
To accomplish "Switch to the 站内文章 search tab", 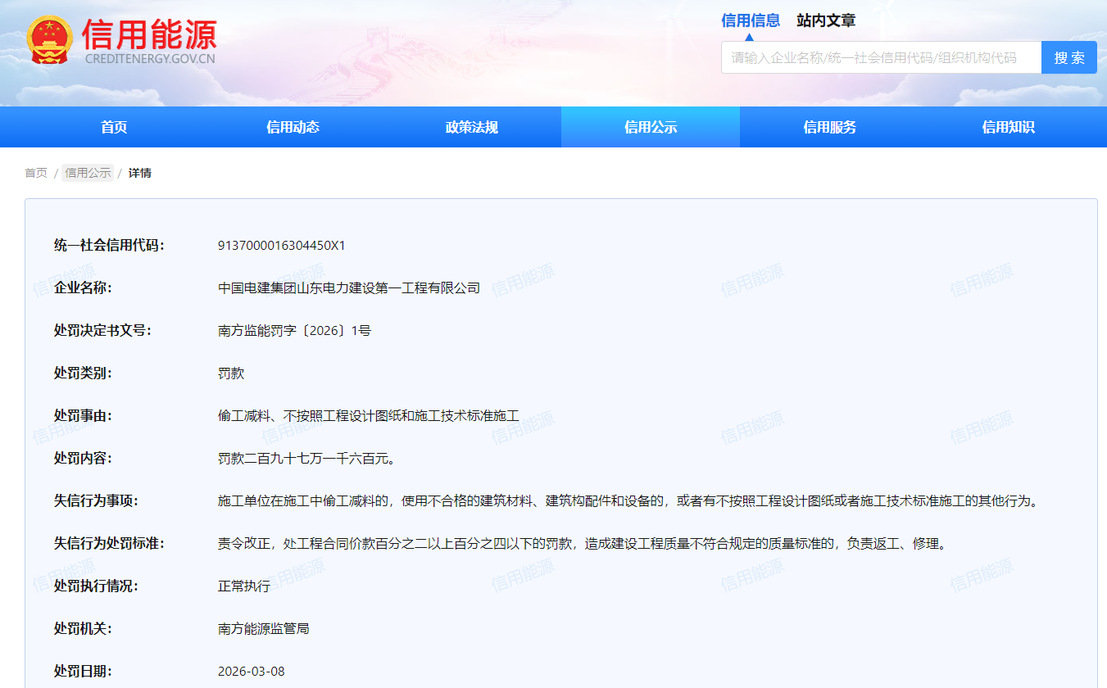I will pyautogui.click(x=825, y=20).
